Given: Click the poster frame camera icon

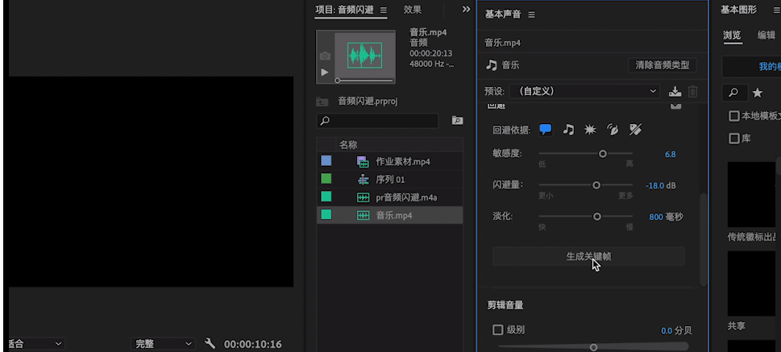Looking at the screenshot, I should pyautogui.click(x=325, y=56).
